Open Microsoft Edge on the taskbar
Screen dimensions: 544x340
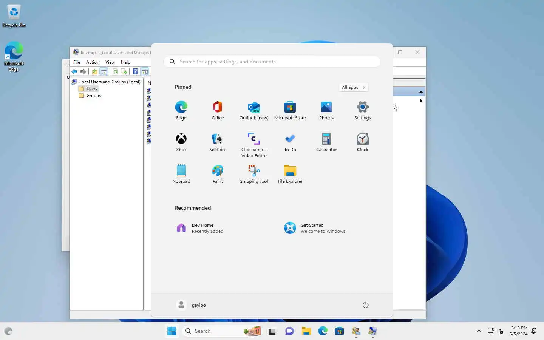[323, 331]
